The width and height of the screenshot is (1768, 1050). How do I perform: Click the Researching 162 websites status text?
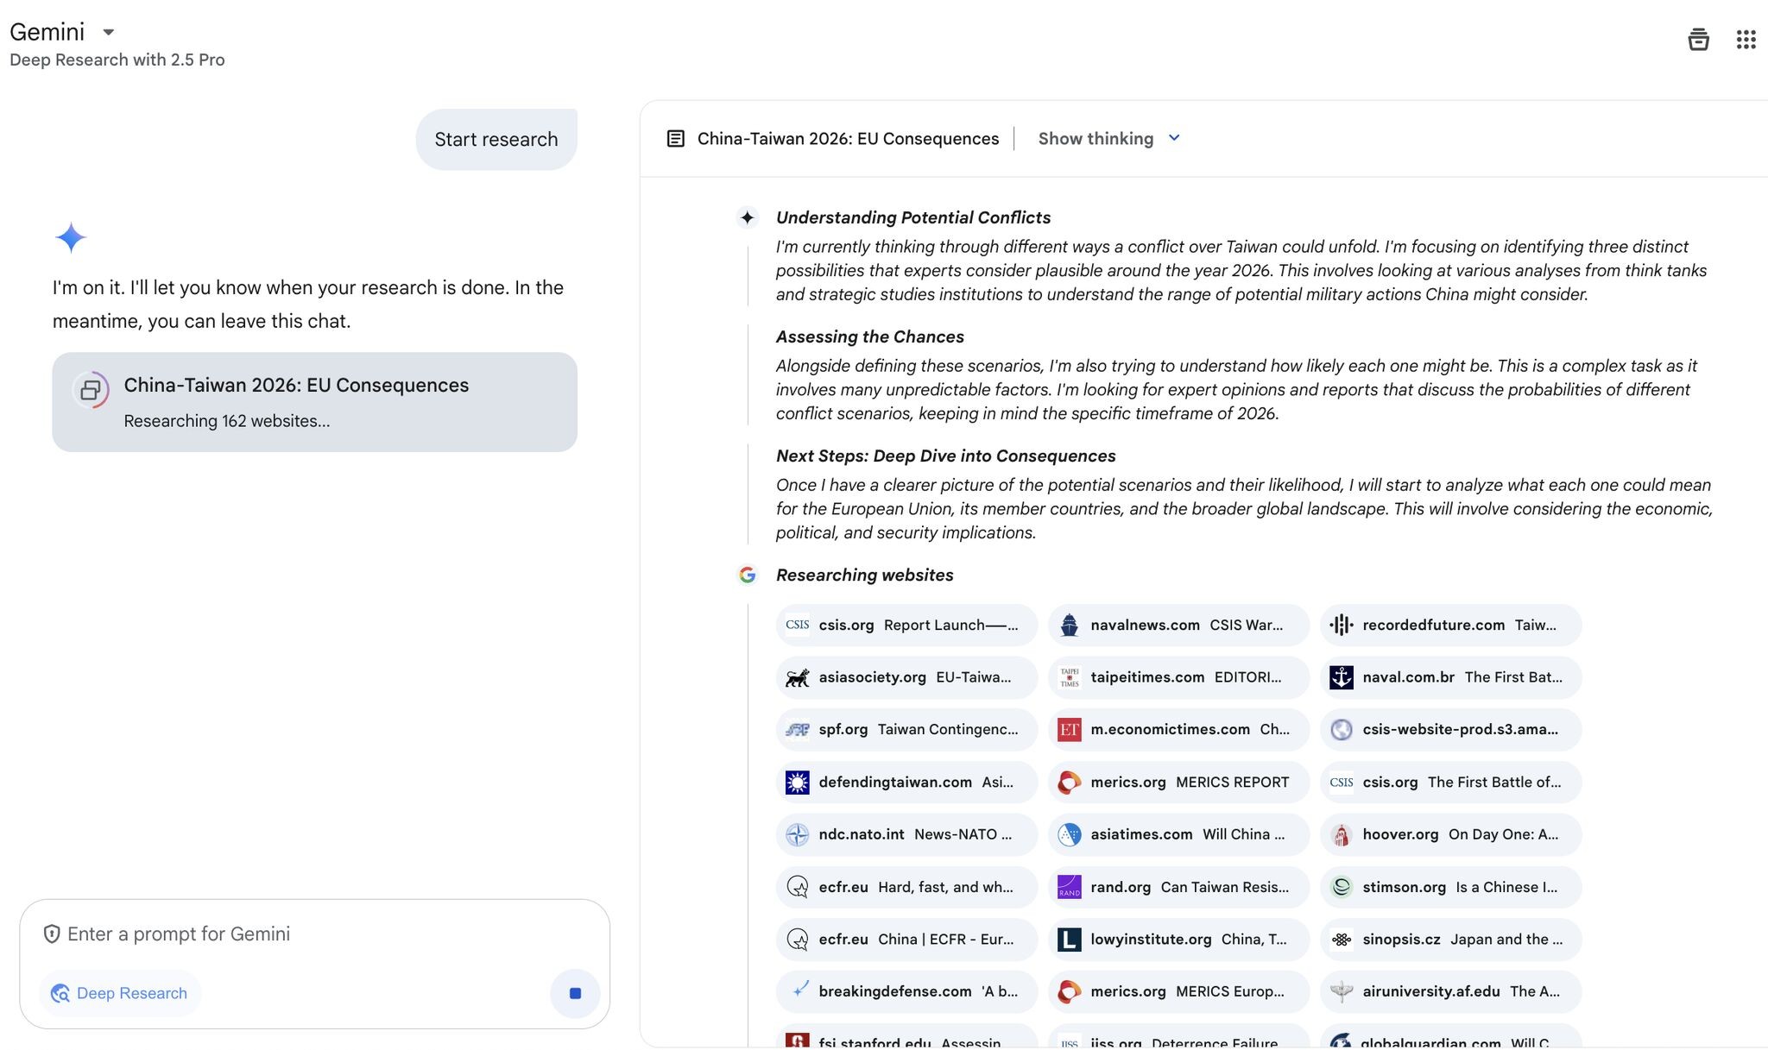point(227,421)
